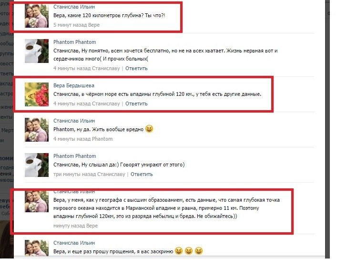Image resolution: width=337 pixels, height=269 pixels.
Task: Reply to Phantom's 'умирают от этого' comment
Action: coord(142,174)
